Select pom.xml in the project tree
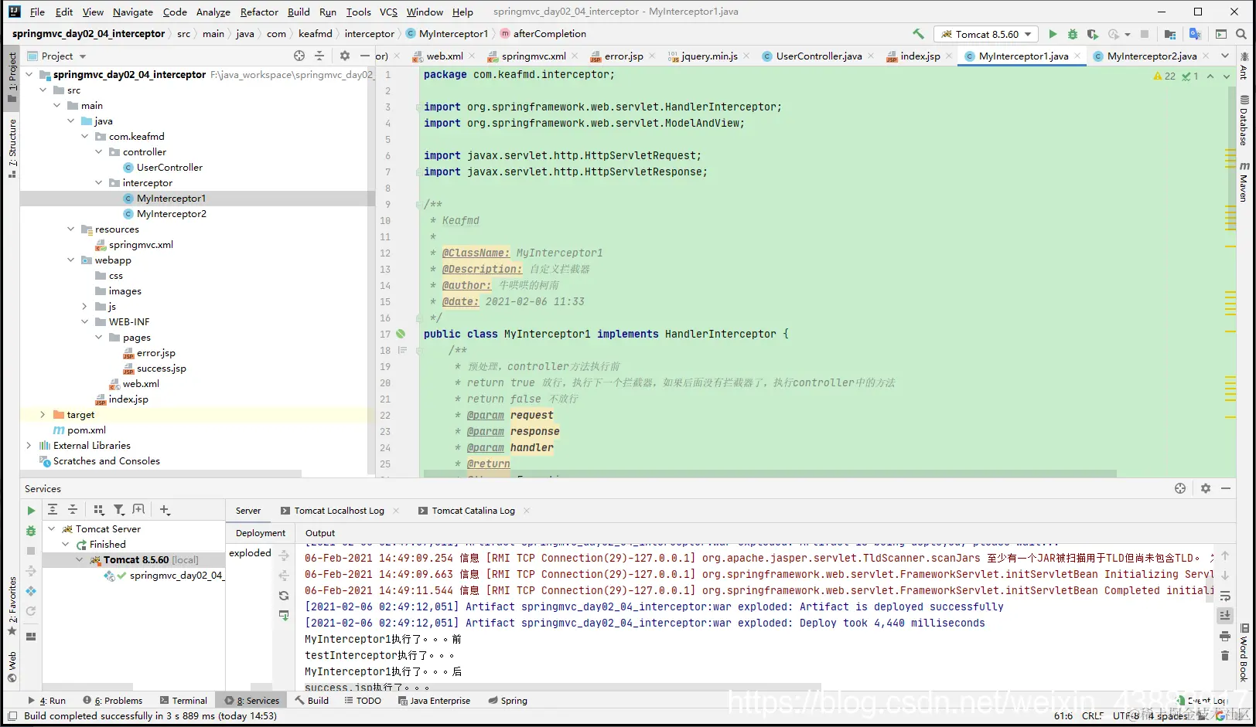Image resolution: width=1256 pixels, height=727 pixels. (x=87, y=430)
